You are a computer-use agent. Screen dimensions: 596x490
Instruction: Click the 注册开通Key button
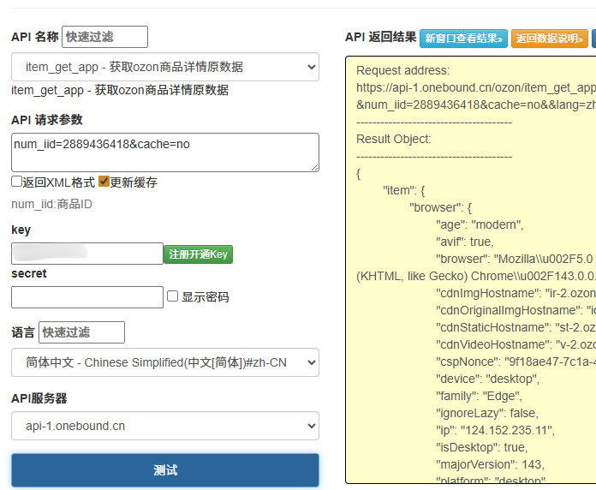pos(198,254)
